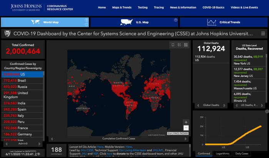The height and width of the screenshot is (158, 269).
Task: Click the U.S. map silhouette icon
Action: coord(126,22)
